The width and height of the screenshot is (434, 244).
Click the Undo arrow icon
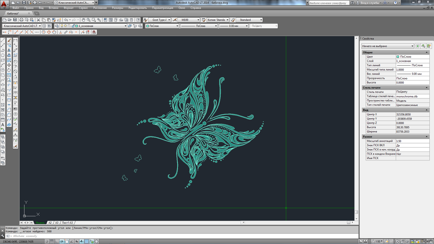pyautogui.click(x=66, y=20)
